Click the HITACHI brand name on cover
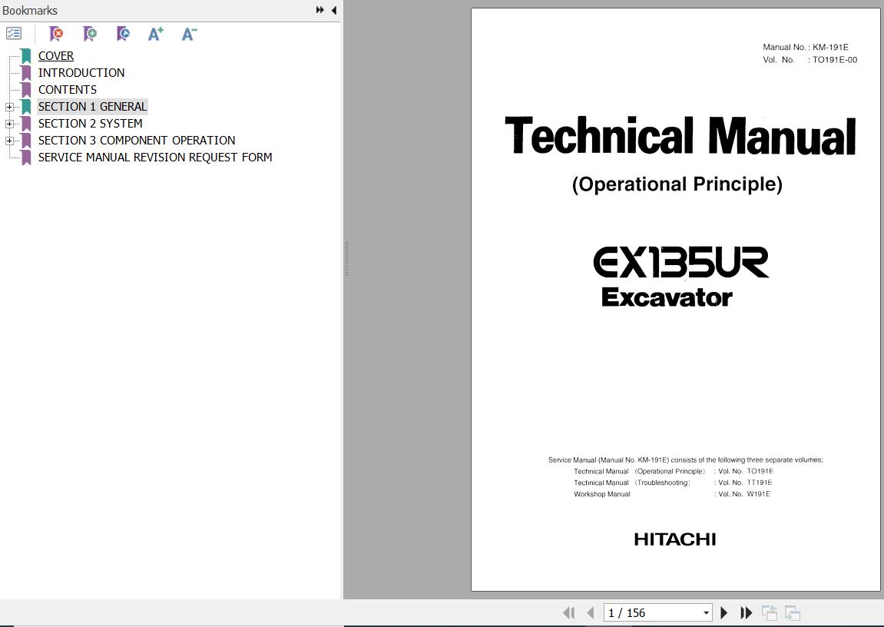Viewport: 884px width, 627px height. pyautogui.click(x=675, y=539)
